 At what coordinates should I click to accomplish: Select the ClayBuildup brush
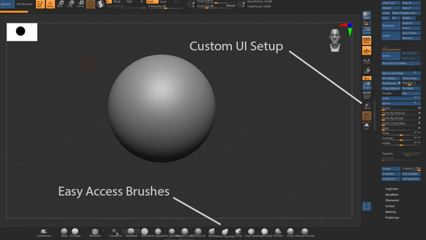coord(264,233)
